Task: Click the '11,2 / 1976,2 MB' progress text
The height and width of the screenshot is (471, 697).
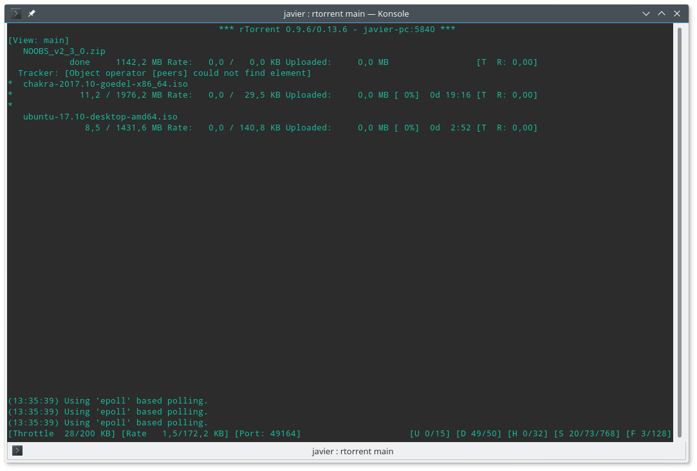Action: 121,95
